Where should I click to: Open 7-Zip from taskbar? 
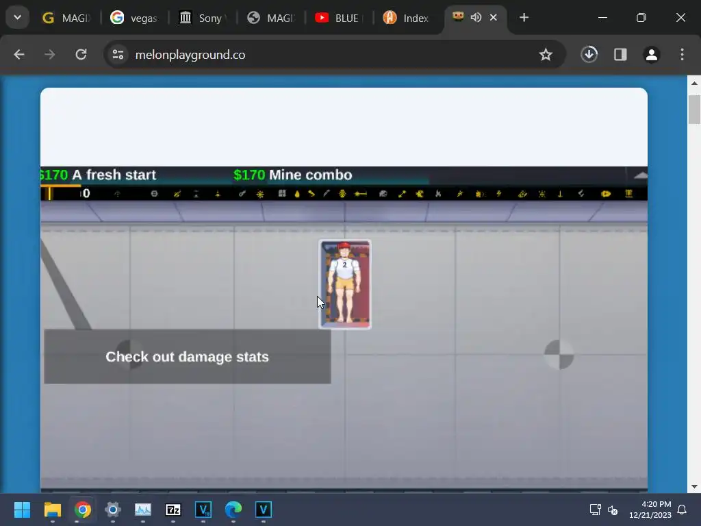pos(173,510)
